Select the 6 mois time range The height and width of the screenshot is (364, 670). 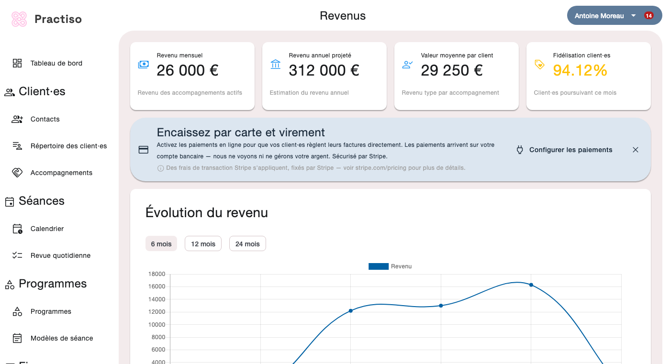coord(161,244)
